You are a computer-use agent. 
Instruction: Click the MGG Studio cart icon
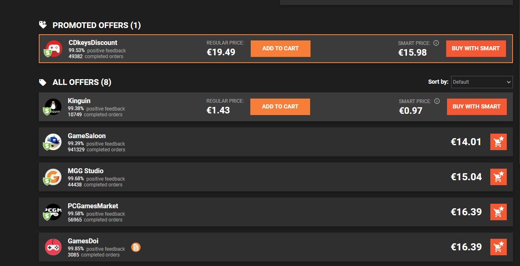click(498, 177)
